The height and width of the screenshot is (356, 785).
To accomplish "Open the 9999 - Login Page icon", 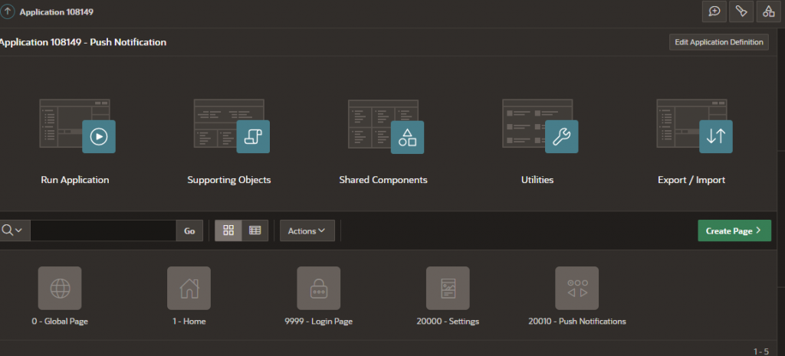I will point(318,289).
